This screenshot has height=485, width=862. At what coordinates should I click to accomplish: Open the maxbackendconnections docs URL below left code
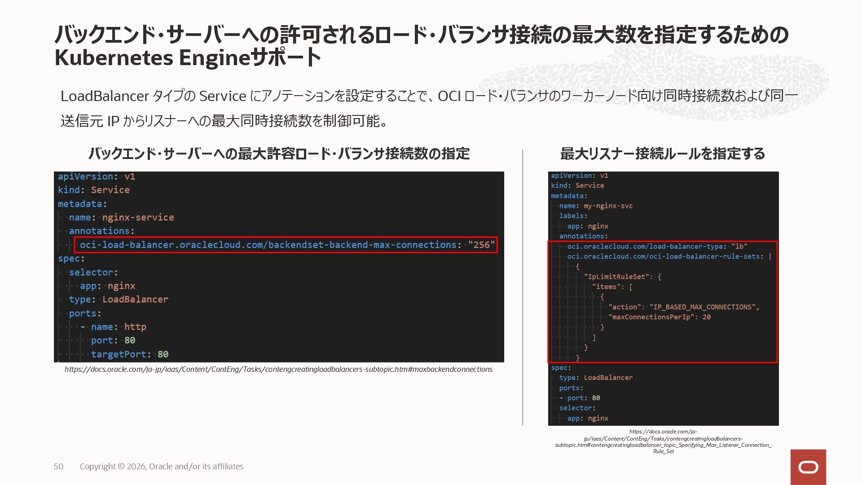pyautogui.click(x=278, y=369)
